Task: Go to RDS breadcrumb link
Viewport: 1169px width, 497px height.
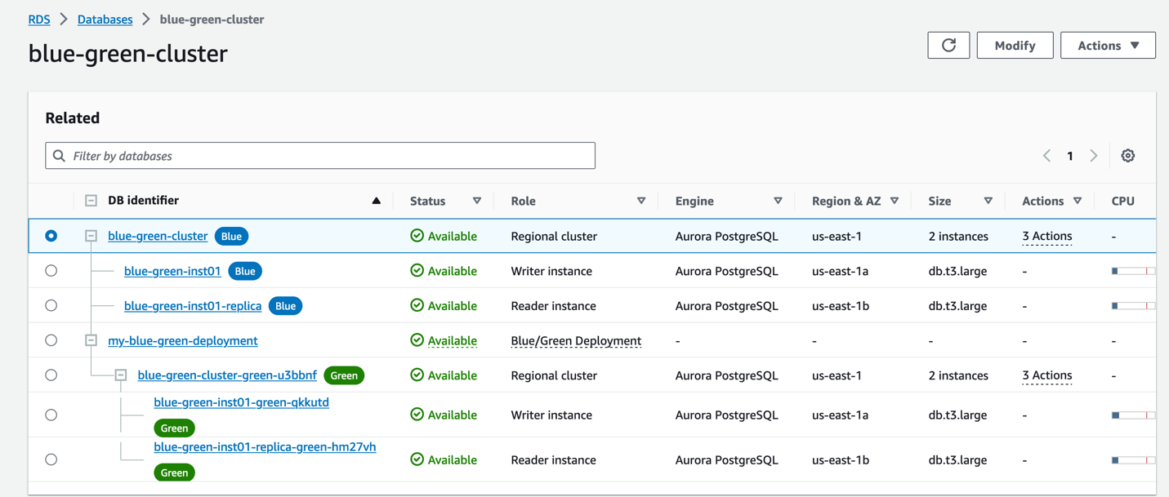Action: [39, 20]
